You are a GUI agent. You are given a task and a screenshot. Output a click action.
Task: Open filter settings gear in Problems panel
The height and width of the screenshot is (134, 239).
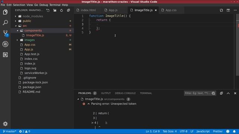point(213,93)
